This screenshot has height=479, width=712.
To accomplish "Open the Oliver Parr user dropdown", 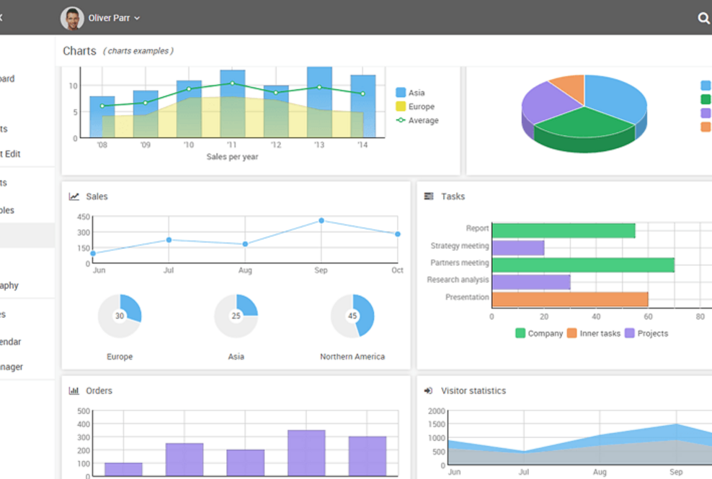I will [115, 18].
